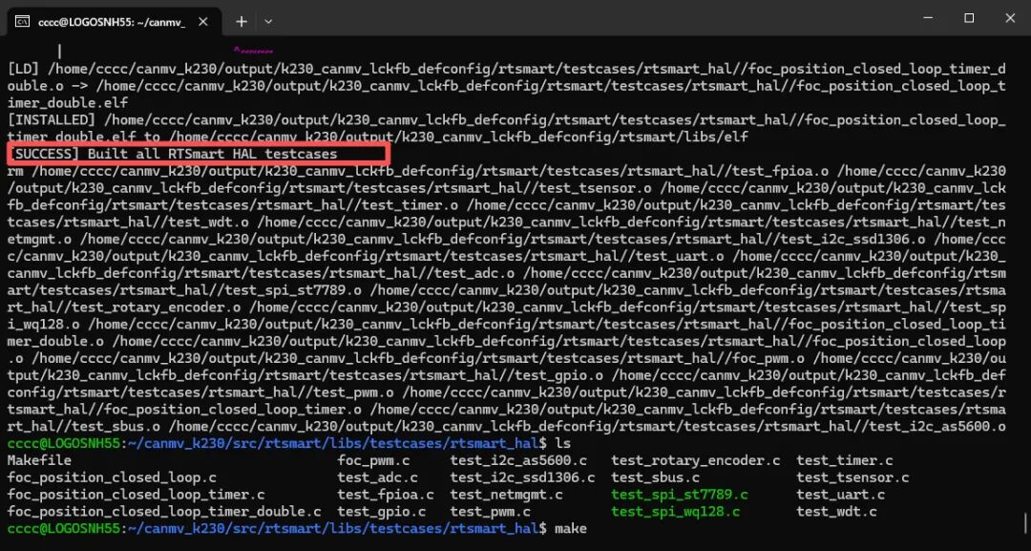
Task: Click test_wdt.c file name
Action: pos(836,512)
